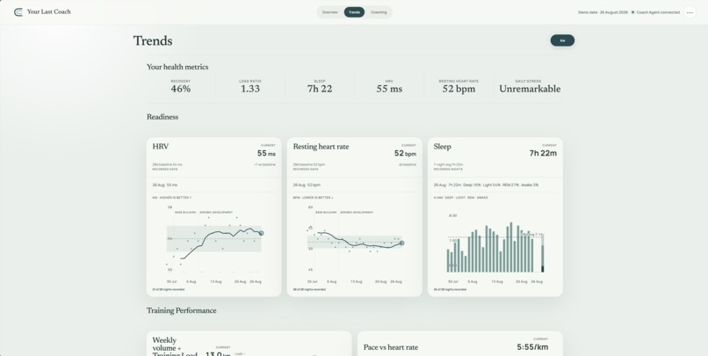
Task: Click the 52 bpm current value in Resting heart rate card
Action: coord(405,154)
